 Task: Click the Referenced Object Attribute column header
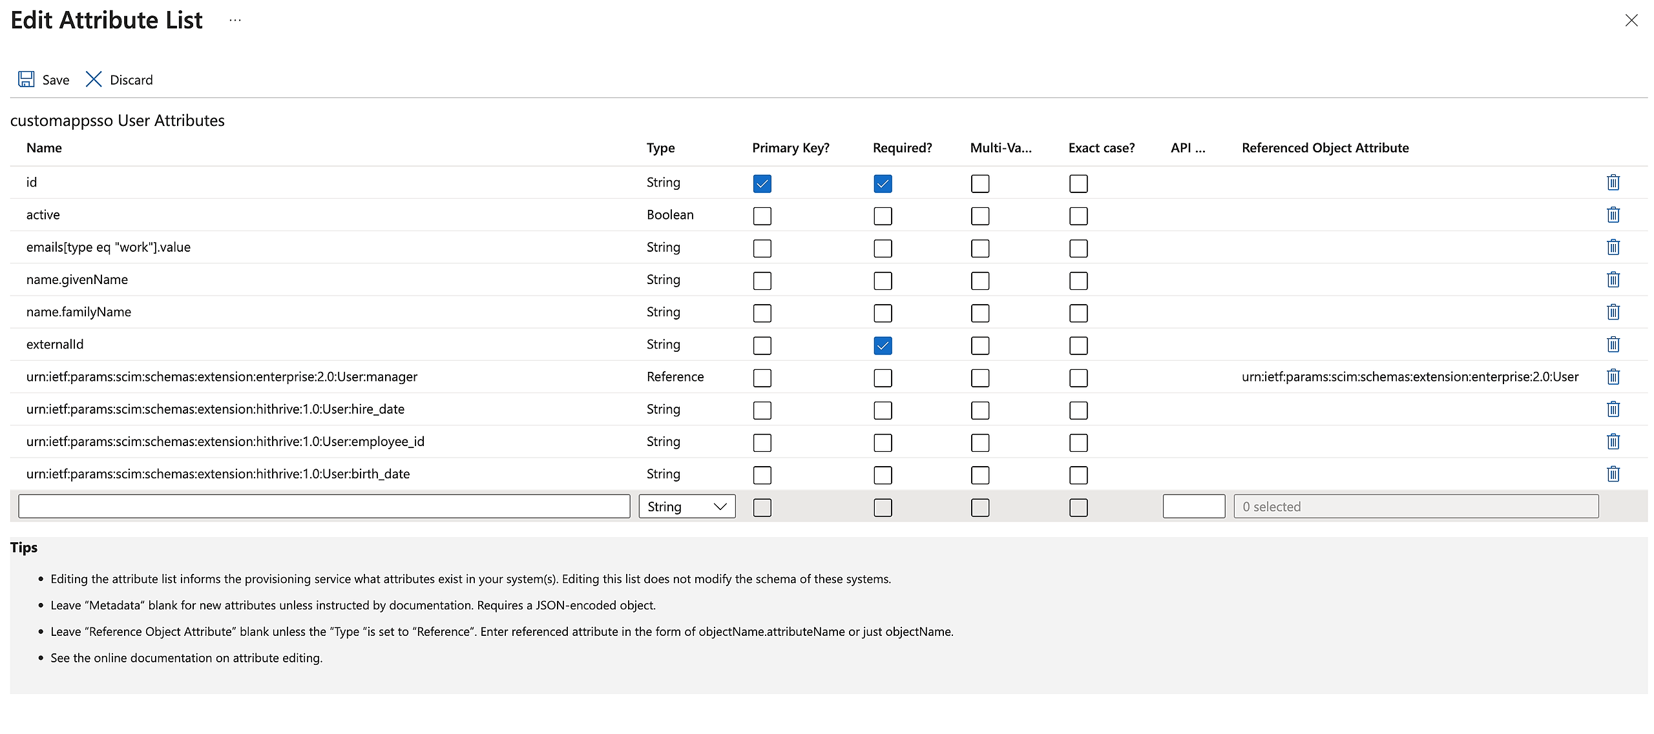[x=1324, y=148]
